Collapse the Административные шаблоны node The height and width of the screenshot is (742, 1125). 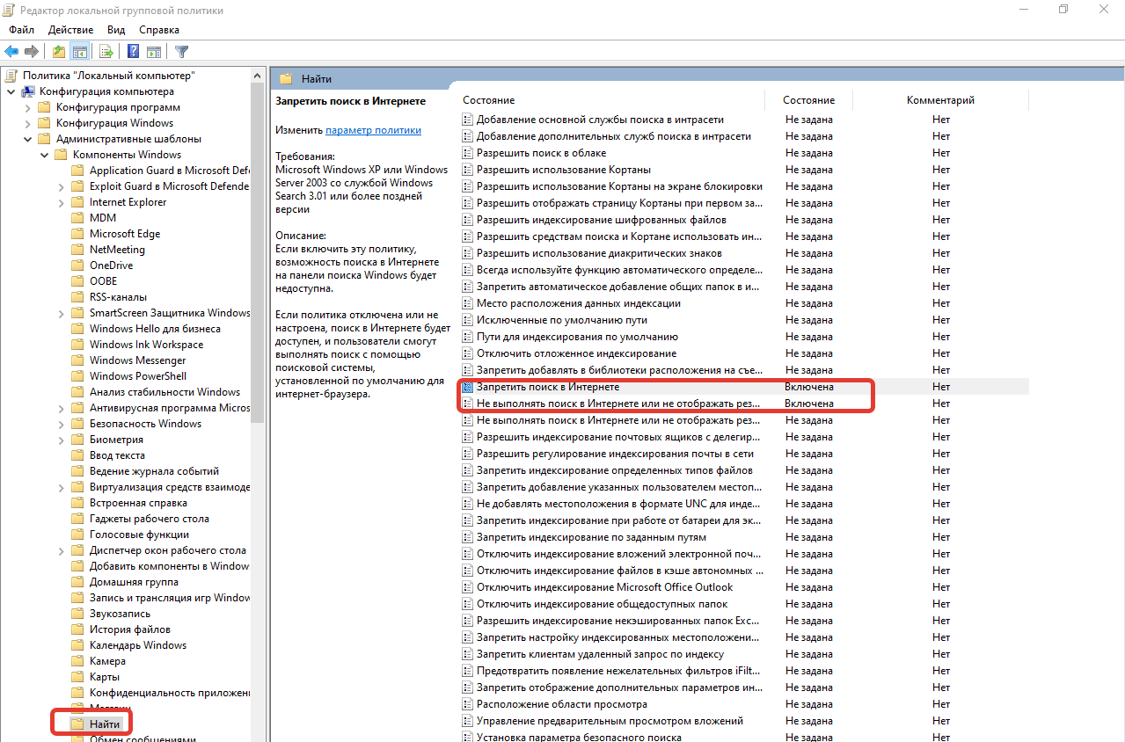tap(26, 139)
